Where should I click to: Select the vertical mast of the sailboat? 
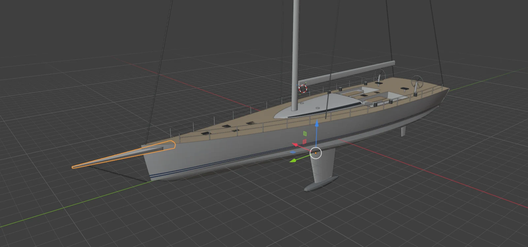pos(296,56)
